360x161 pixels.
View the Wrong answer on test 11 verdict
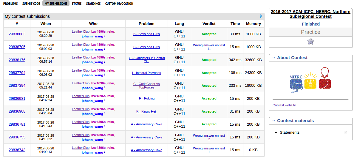tap(209, 47)
